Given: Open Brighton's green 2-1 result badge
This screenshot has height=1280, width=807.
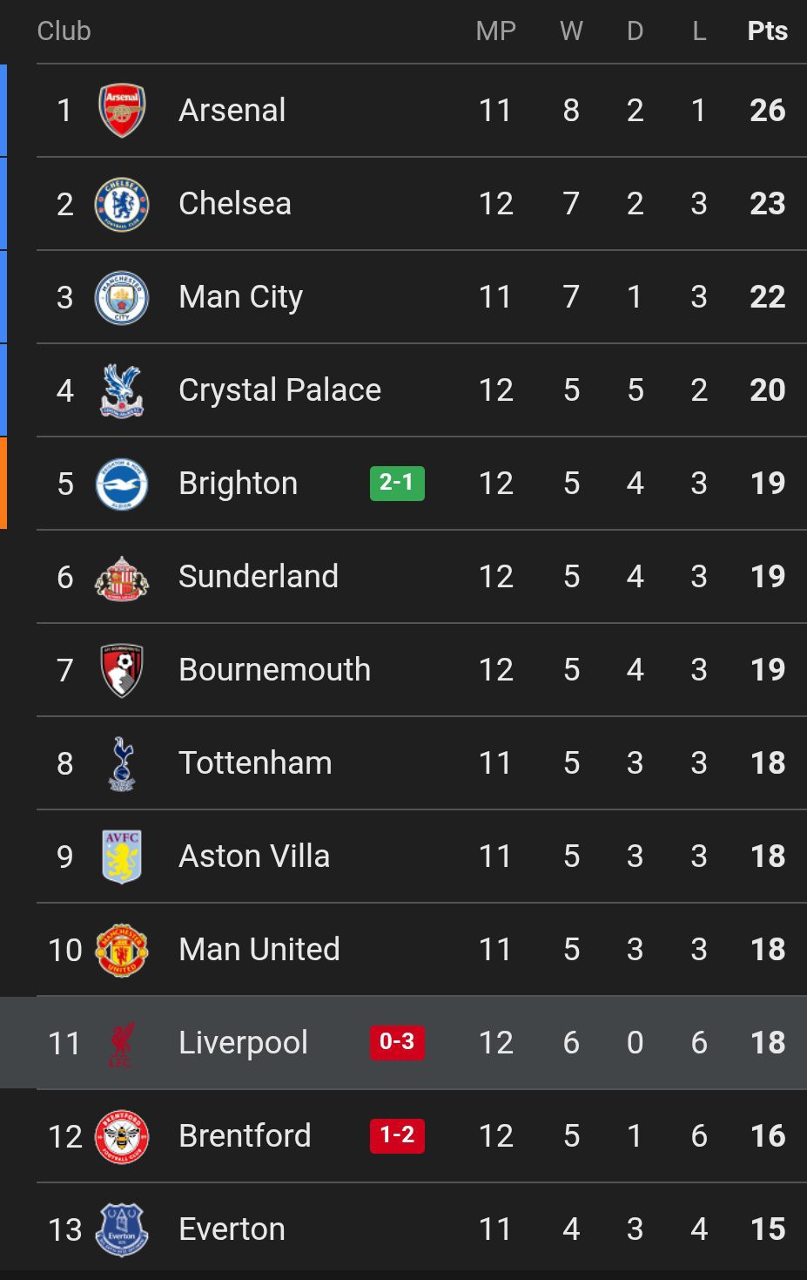Looking at the screenshot, I should click(x=397, y=483).
